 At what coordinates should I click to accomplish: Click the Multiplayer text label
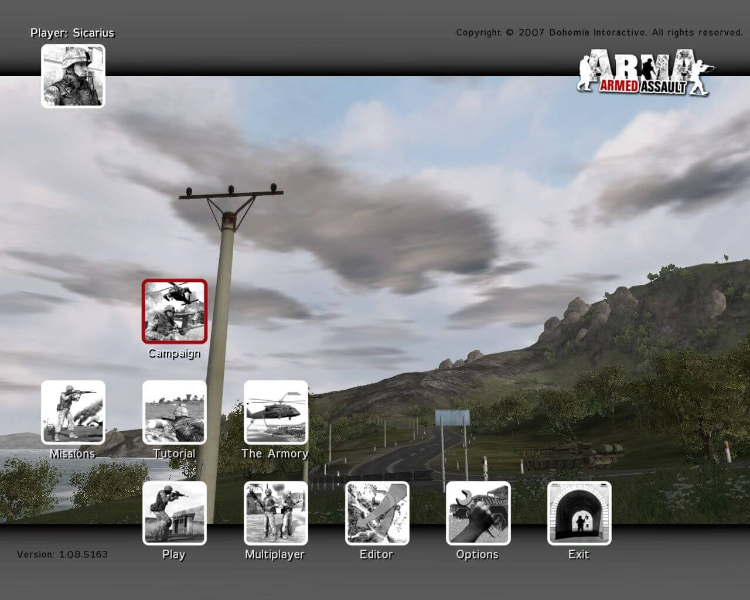275,554
